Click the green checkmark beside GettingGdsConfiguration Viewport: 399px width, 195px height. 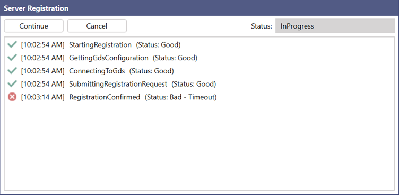(x=12, y=58)
